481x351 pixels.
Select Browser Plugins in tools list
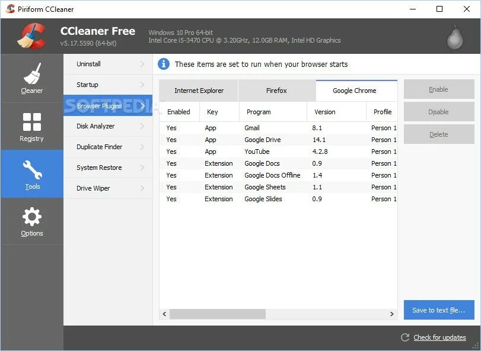tap(108, 105)
